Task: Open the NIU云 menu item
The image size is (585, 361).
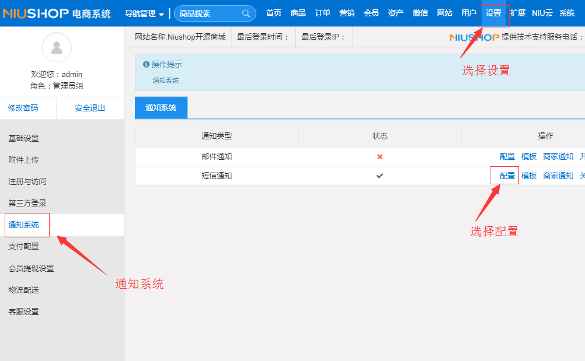Action: click(x=542, y=13)
